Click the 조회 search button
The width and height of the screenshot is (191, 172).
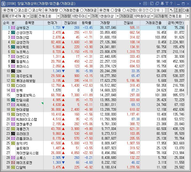(x=178, y=10)
